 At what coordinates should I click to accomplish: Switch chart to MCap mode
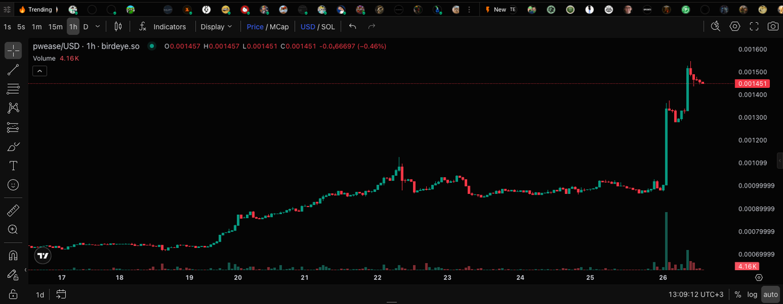pos(279,27)
